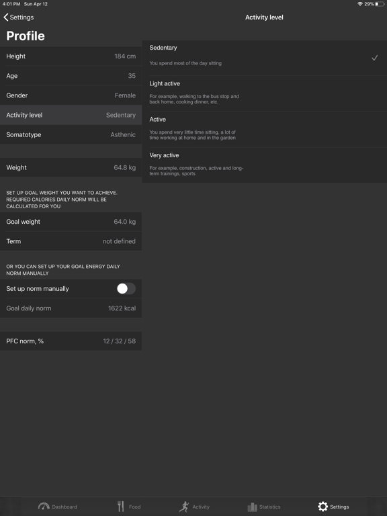387x516 pixels.
Task: Open the Statistics bar chart tab
Action: tap(263, 507)
